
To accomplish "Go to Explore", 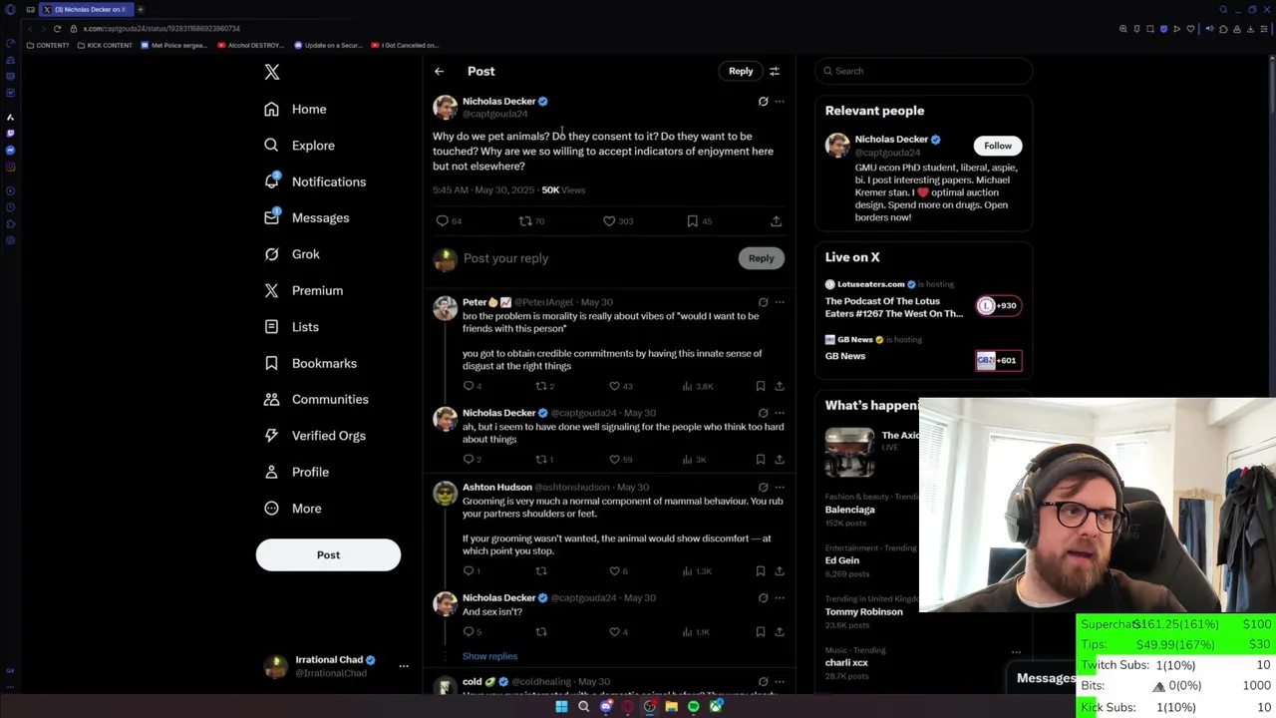I will click(299, 146).
